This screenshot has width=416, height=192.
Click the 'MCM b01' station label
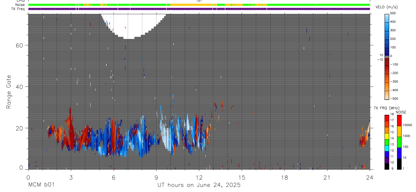tap(41, 185)
